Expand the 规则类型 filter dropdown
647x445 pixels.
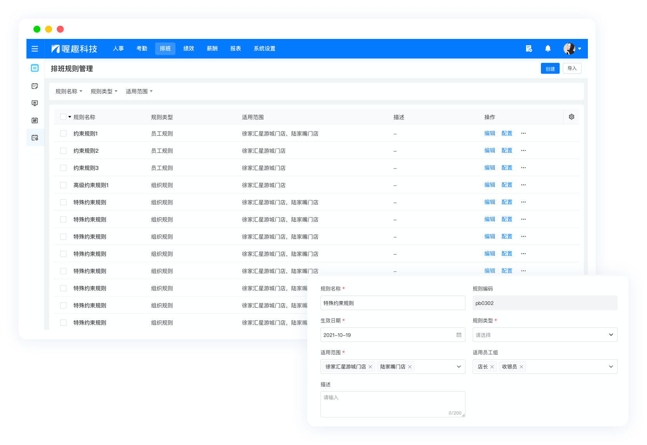tap(104, 91)
